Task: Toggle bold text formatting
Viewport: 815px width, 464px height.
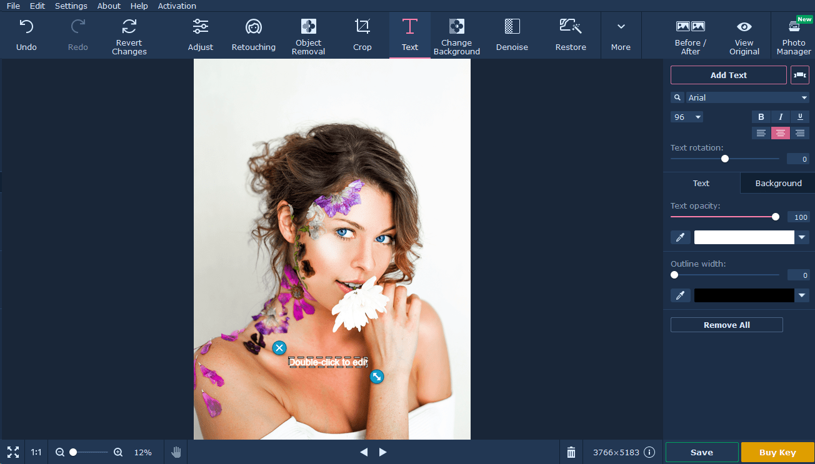Action: coord(761,117)
